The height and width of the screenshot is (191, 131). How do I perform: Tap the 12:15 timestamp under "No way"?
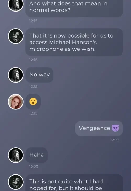pos(33,87)
